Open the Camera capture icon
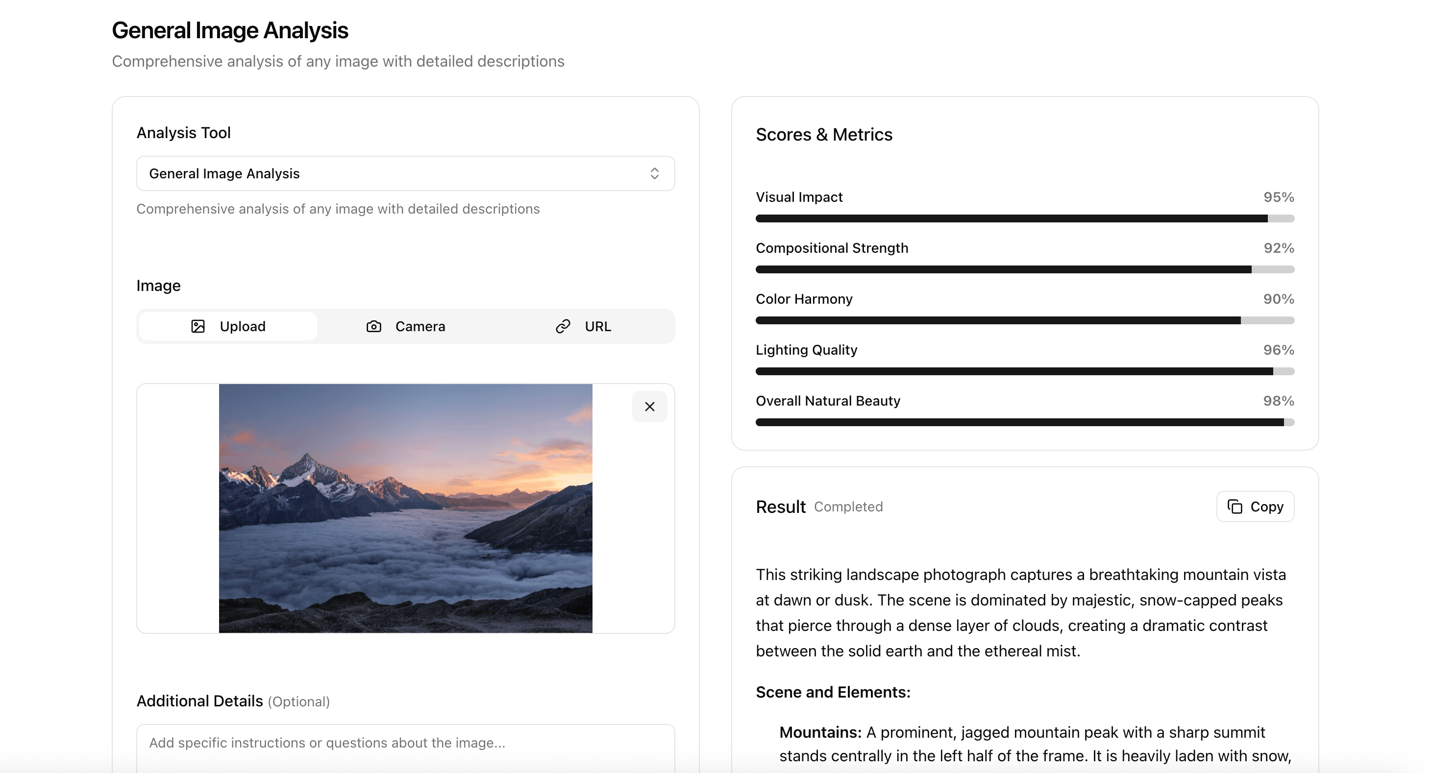1433x773 pixels. [374, 326]
